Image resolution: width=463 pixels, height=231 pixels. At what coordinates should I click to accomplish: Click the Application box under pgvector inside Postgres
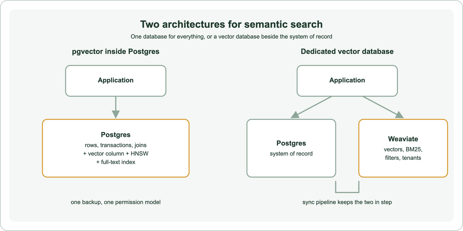tap(116, 81)
